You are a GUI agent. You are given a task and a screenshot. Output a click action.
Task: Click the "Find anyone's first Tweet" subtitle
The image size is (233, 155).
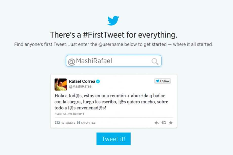[113, 45]
